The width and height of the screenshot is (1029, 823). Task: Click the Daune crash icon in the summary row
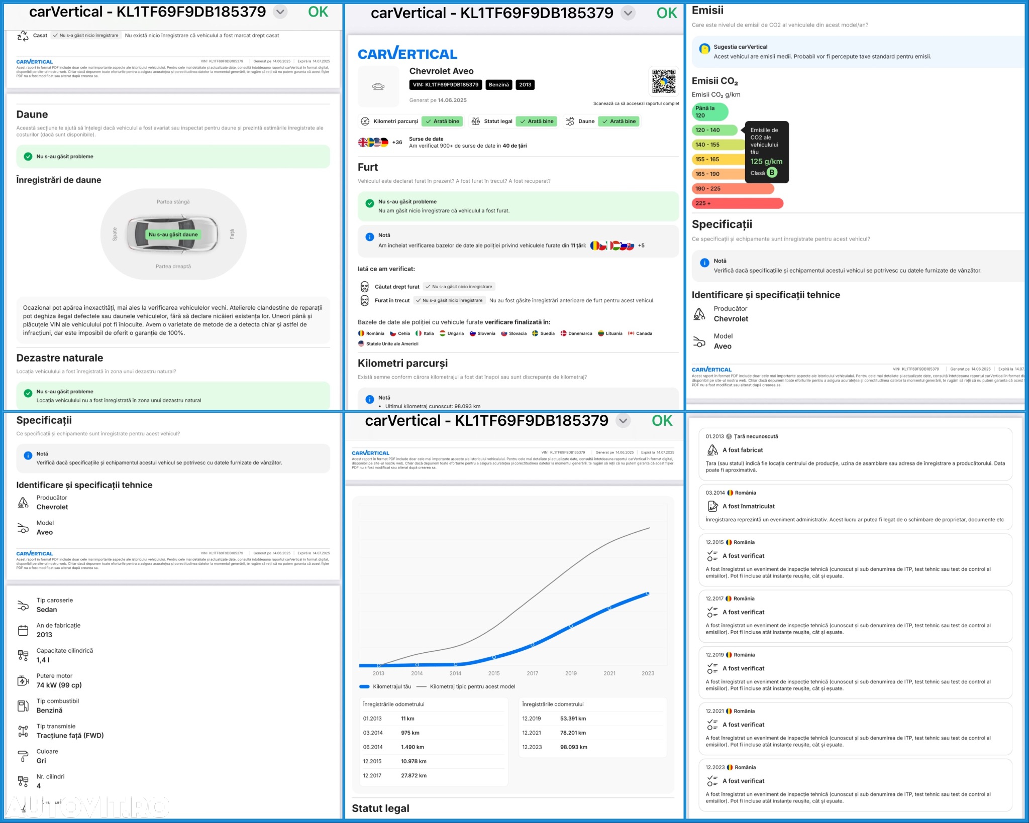click(x=570, y=122)
